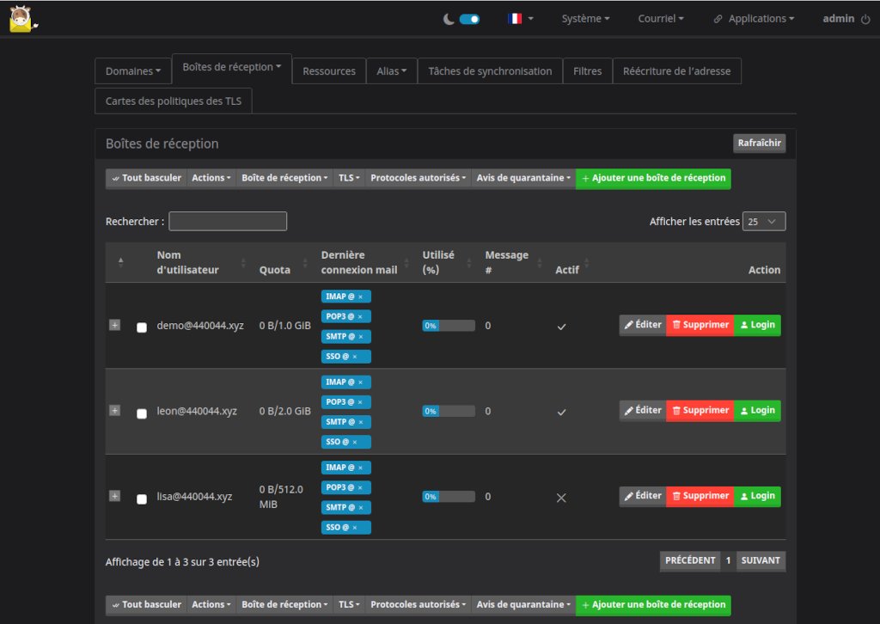This screenshot has width=880, height=624.
Task: Check the demo@440044.xyz checkbox
Action: tap(142, 327)
